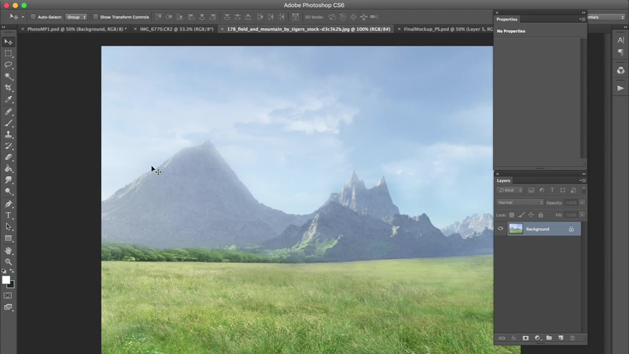This screenshot has height=354, width=629.
Task: Toggle shape layer filter
Action: 562,190
